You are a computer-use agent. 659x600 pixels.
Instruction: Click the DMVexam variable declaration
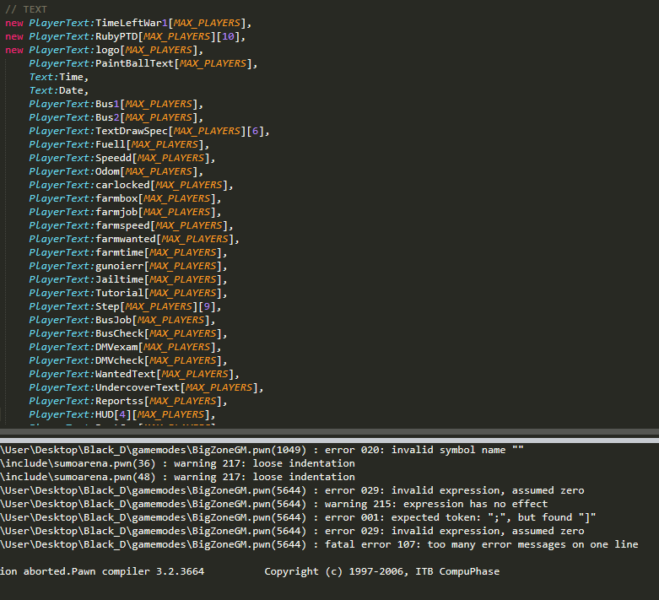[x=125, y=347]
